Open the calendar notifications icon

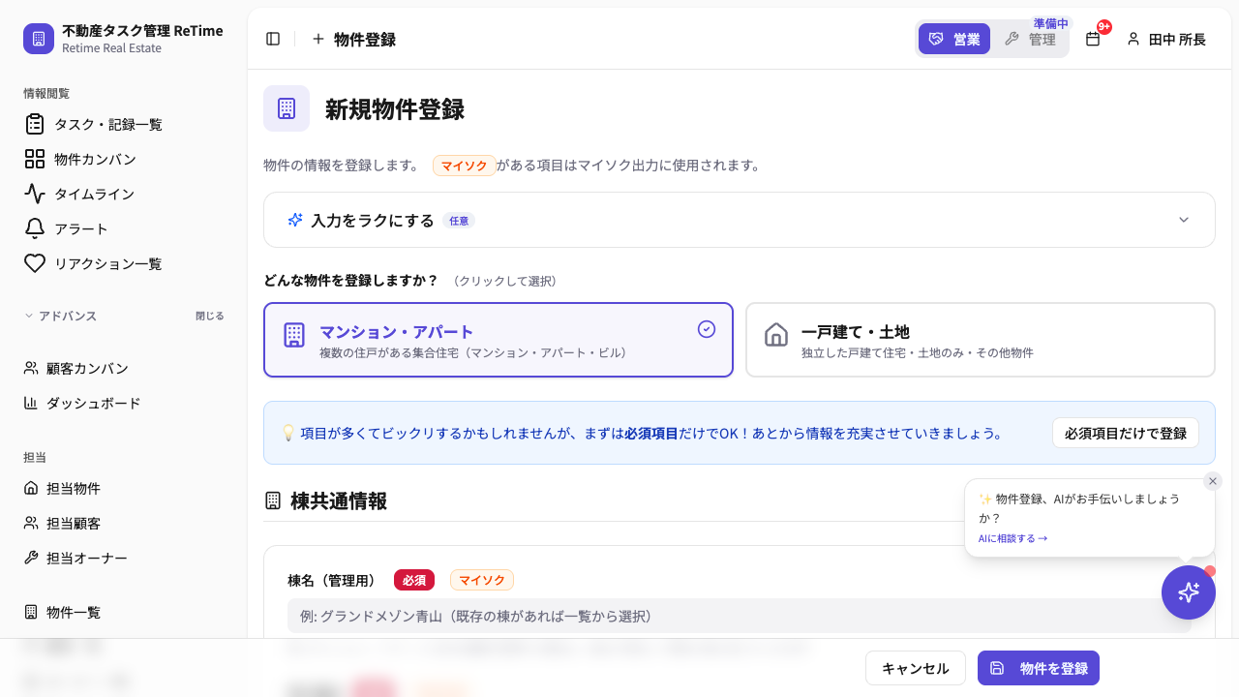1093,39
